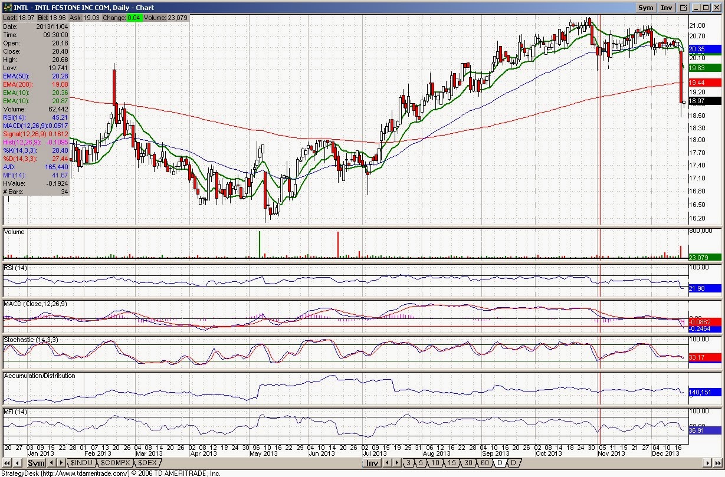Click the EMA(200) 19.08 row in data box
725x477 pixels.
(36, 84)
